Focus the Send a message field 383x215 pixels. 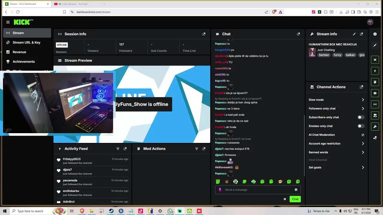(258, 190)
